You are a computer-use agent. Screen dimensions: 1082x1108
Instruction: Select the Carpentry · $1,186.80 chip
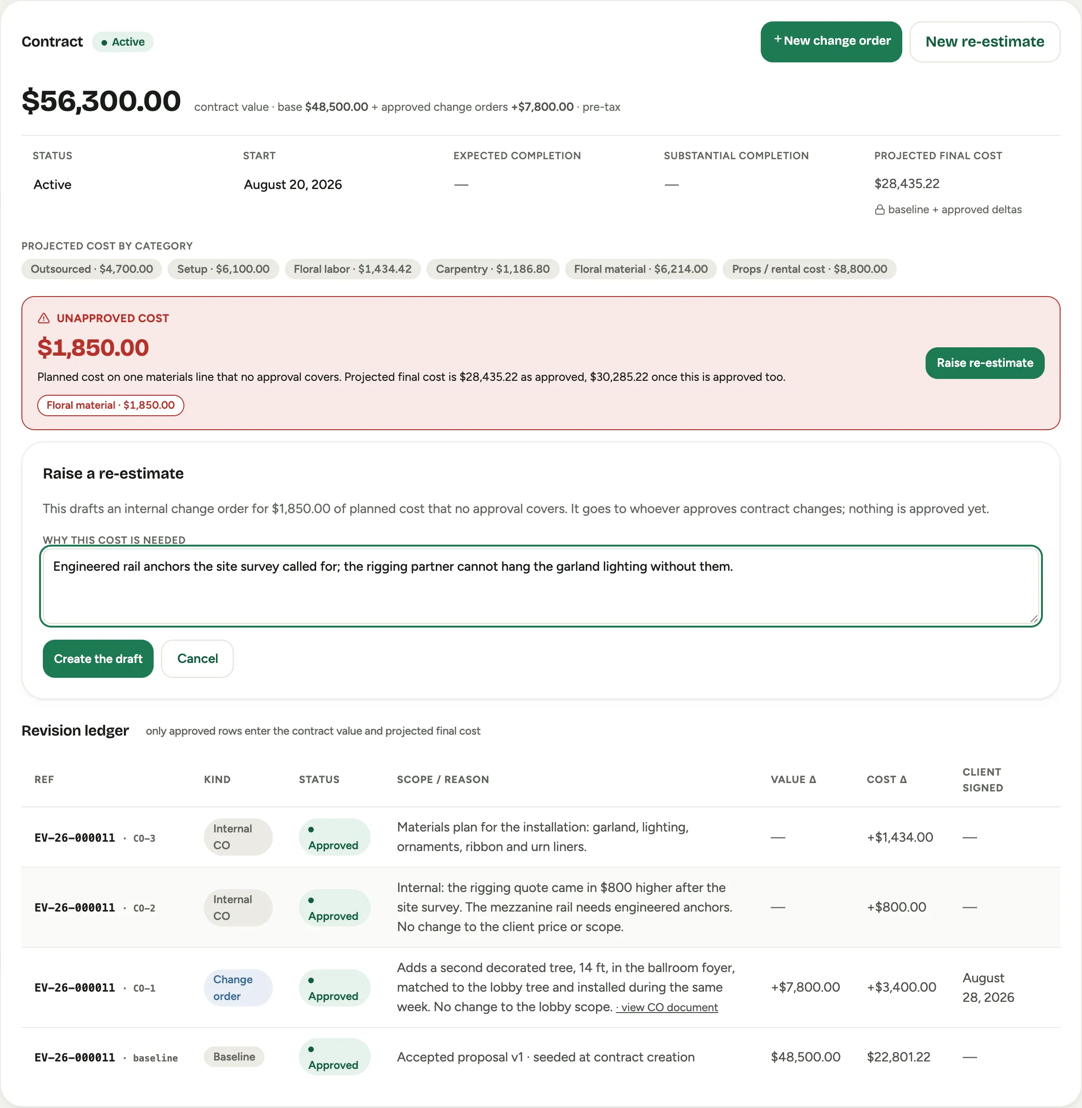(x=493, y=269)
